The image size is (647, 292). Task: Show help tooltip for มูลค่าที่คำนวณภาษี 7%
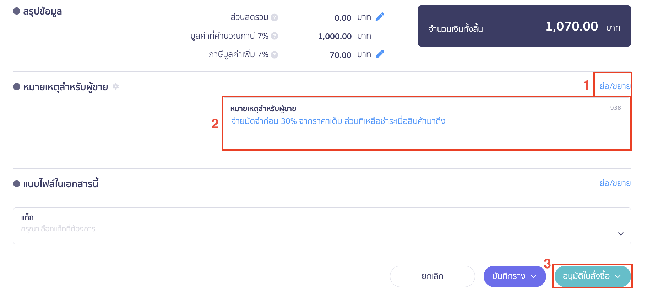[274, 36]
